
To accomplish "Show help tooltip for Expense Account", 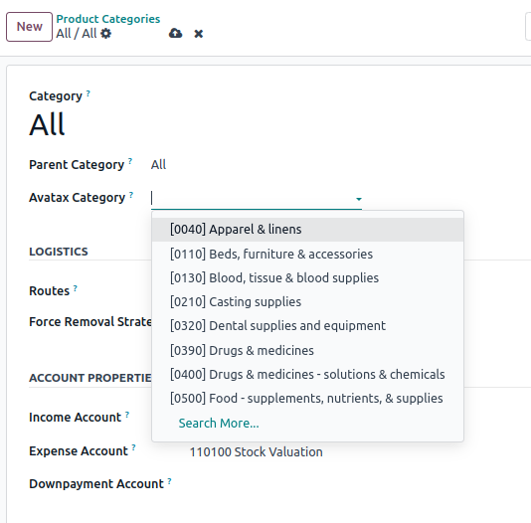I will pos(134,447).
